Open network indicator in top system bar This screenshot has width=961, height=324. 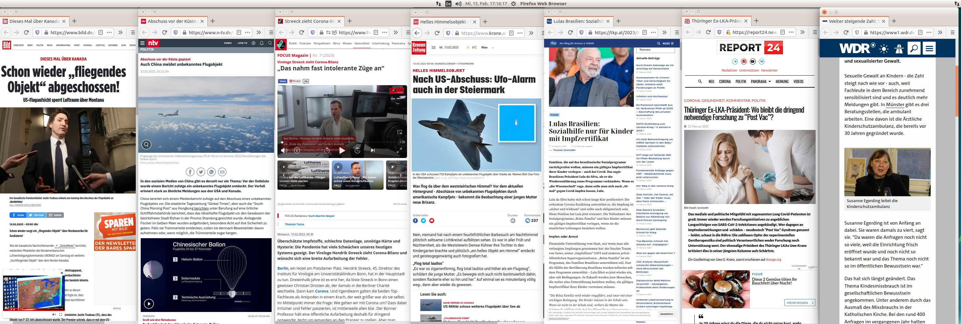pyautogui.click(x=439, y=4)
